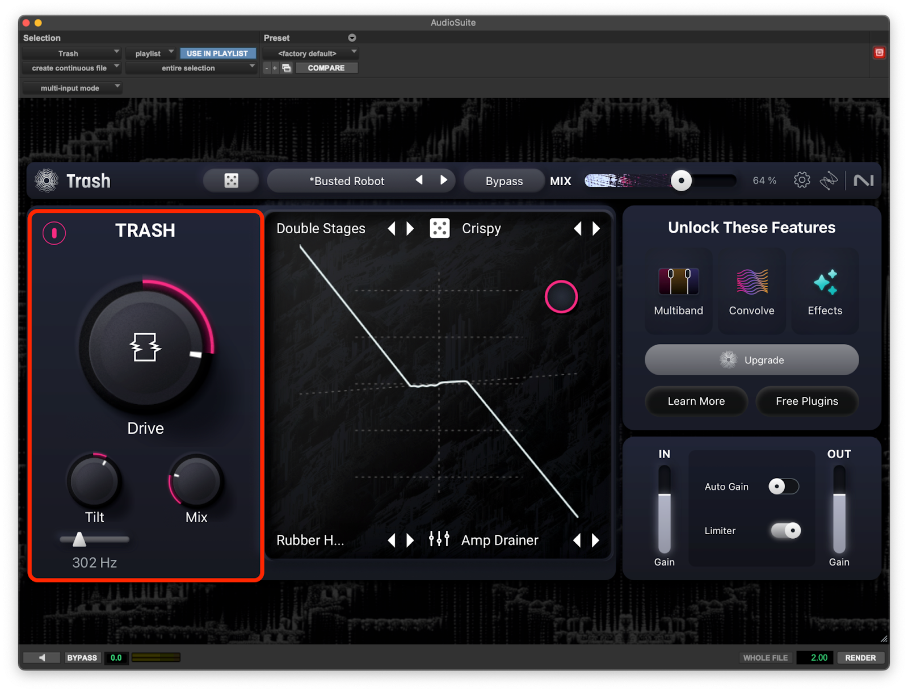Disable the Limiter switch
908x692 pixels.
pyautogui.click(x=785, y=530)
